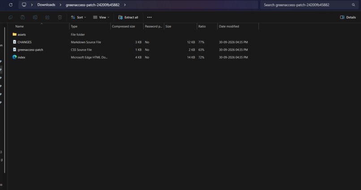The width and height of the screenshot is (361, 190).
Task: Click Extract all button
Action: [128, 17]
